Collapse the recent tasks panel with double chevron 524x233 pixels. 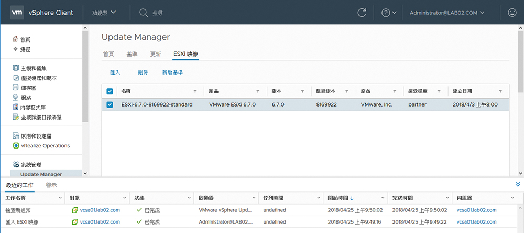tap(518, 184)
